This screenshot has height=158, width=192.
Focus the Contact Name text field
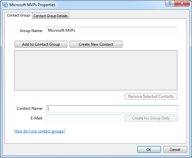(112, 109)
